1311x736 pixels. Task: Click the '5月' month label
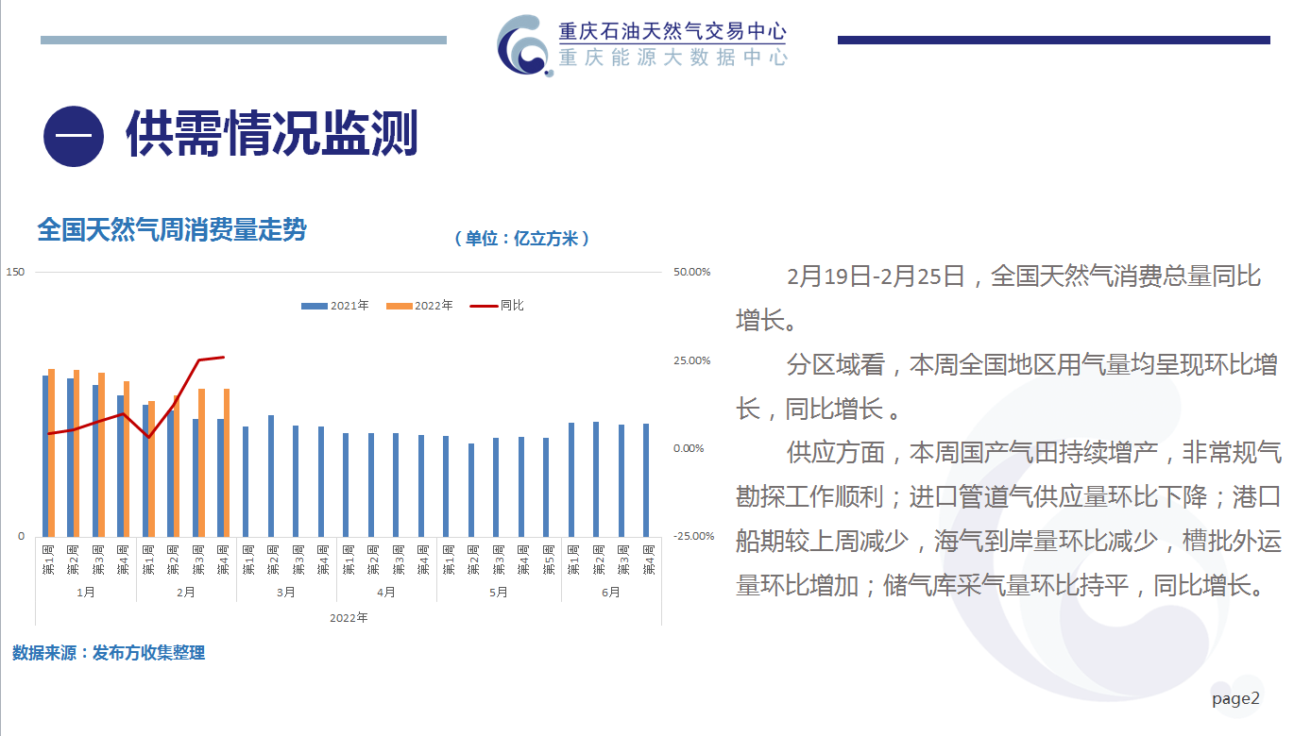(499, 593)
